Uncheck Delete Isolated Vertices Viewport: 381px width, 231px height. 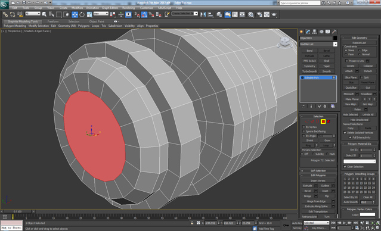click(345, 133)
